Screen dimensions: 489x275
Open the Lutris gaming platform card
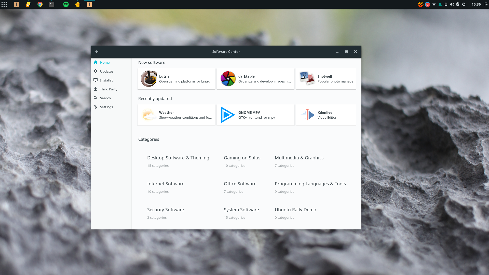(176, 79)
